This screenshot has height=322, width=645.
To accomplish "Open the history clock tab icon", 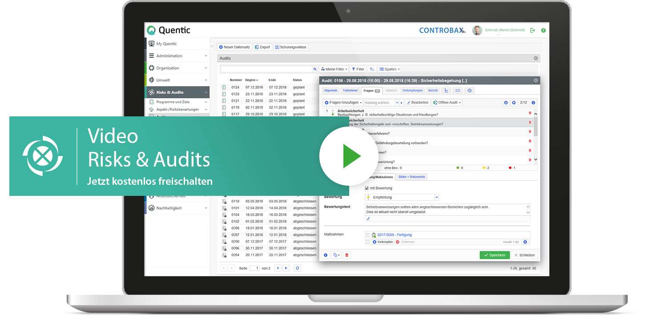I will 469,91.
